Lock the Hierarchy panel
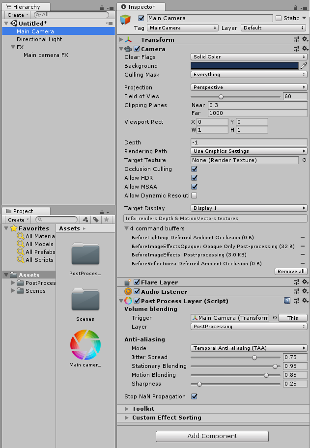 (x=102, y=8)
